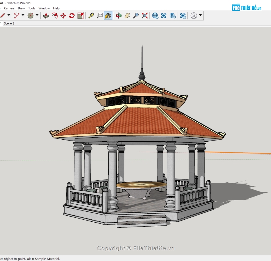Select the Rotate tool

72,16
